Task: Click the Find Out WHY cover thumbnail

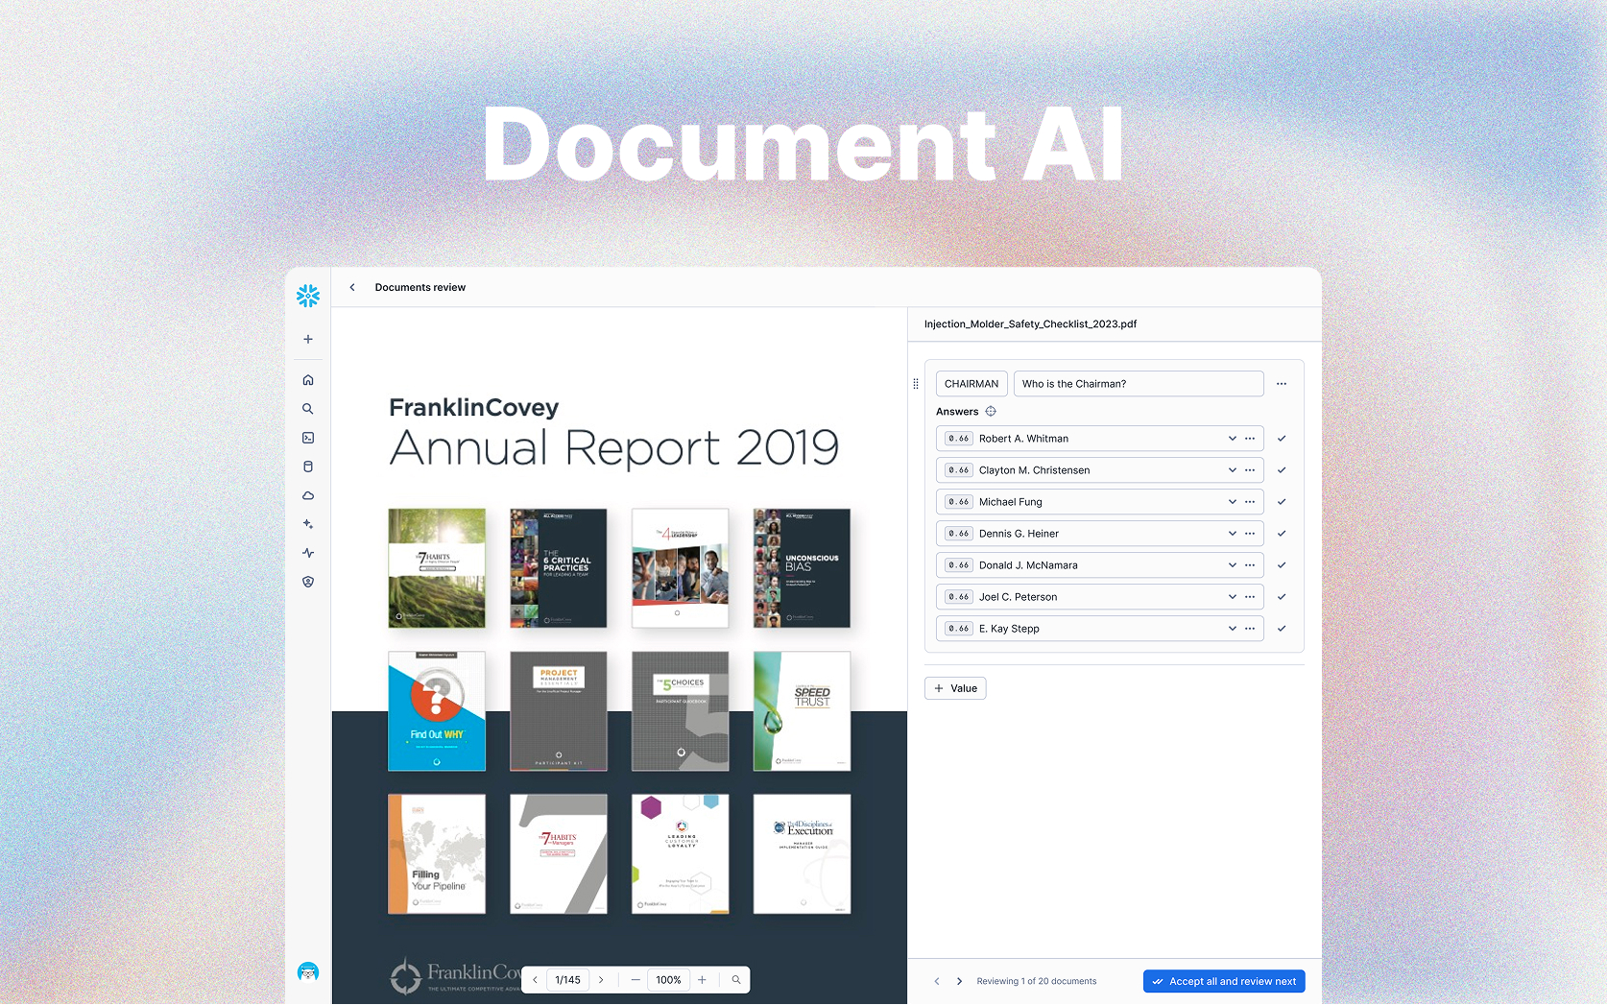Action: [x=437, y=711]
